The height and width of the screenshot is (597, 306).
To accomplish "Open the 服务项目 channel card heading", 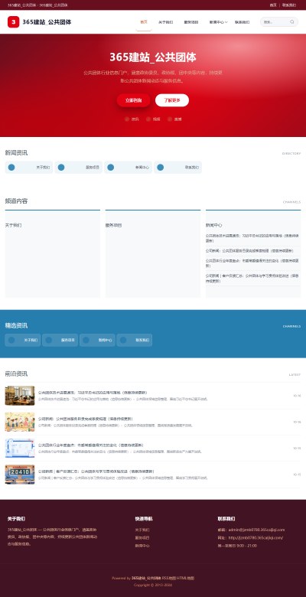I will click(x=114, y=225).
